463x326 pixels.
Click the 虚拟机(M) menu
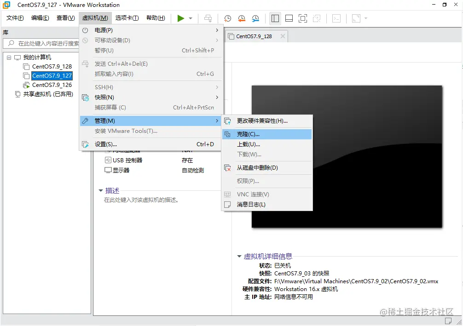[x=95, y=18]
